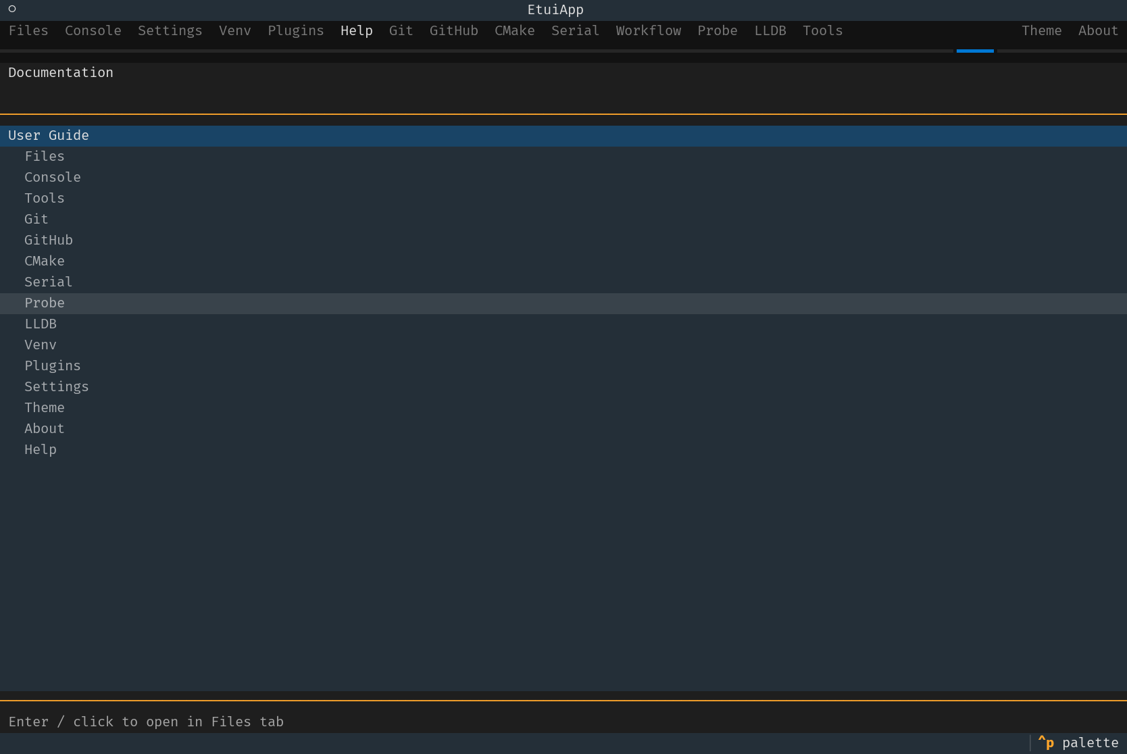The width and height of the screenshot is (1127, 754).
Task: Open the Serial entry under User Guide
Action: pyautogui.click(x=563, y=282)
